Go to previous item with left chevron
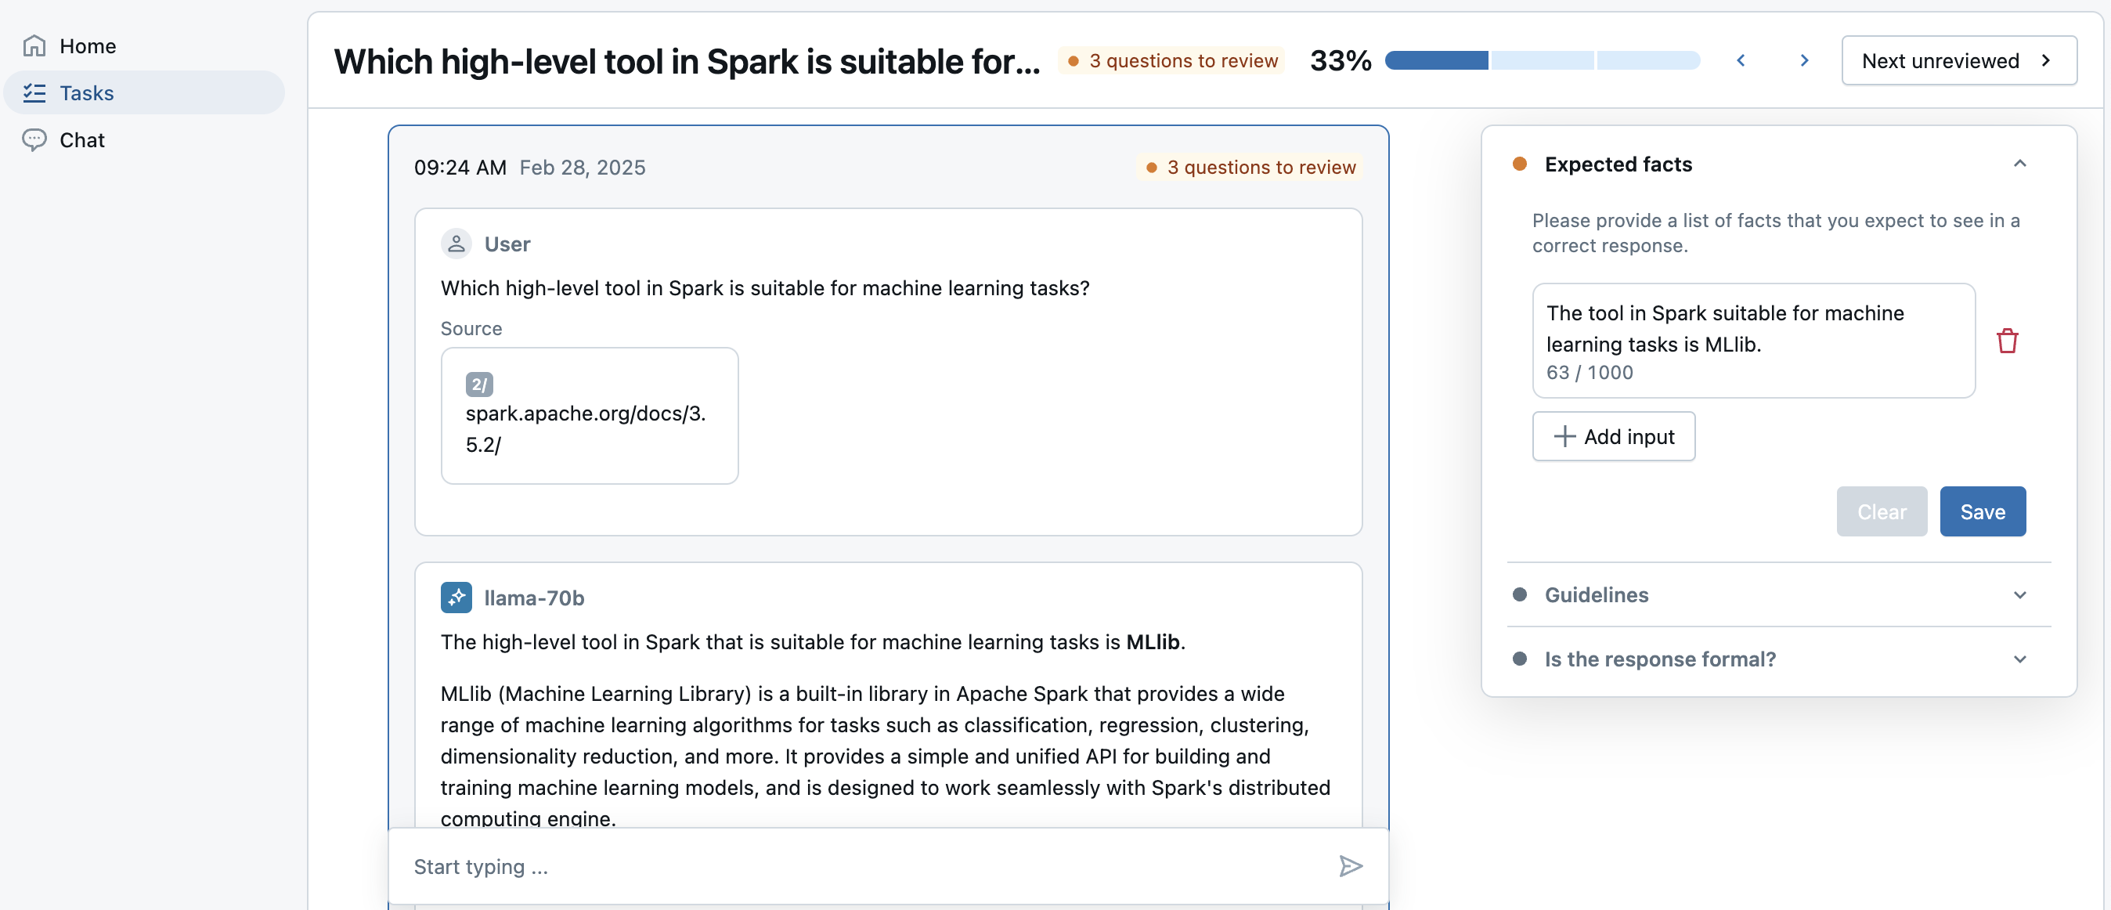This screenshot has height=910, width=2111. click(1741, 60)
